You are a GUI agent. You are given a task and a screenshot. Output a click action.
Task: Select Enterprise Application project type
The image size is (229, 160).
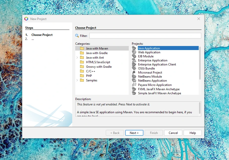(x=165, y=60)
